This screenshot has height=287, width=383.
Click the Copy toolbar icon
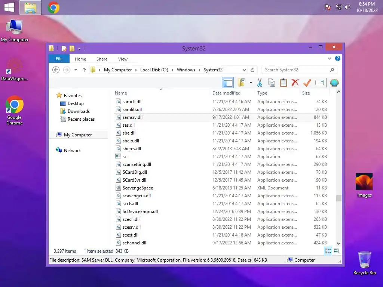click(x=272, y=83)
